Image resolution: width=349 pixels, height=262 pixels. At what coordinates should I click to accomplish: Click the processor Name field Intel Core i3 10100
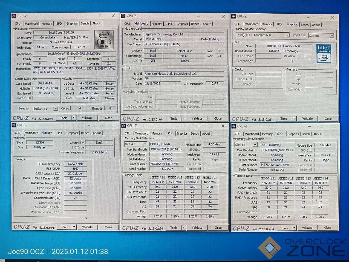61,32
